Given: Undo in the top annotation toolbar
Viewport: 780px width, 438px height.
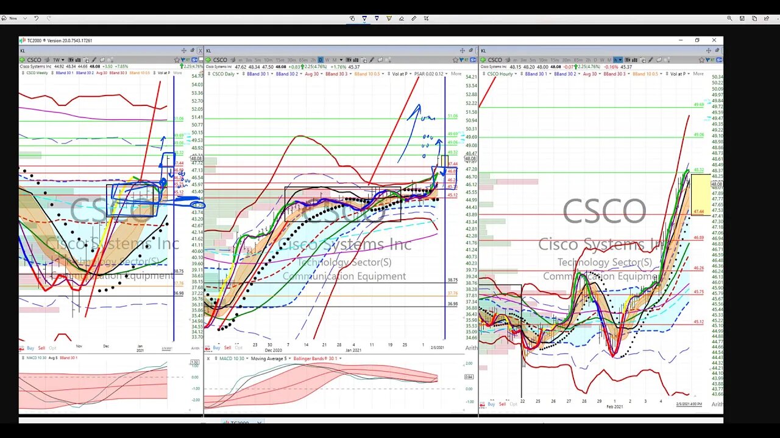Looking at the screenshot, I should point(37,18).
